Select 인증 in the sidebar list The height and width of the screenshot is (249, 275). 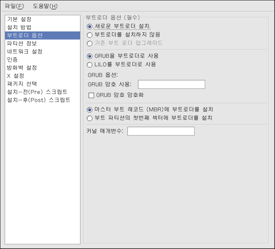pos(12,59)
